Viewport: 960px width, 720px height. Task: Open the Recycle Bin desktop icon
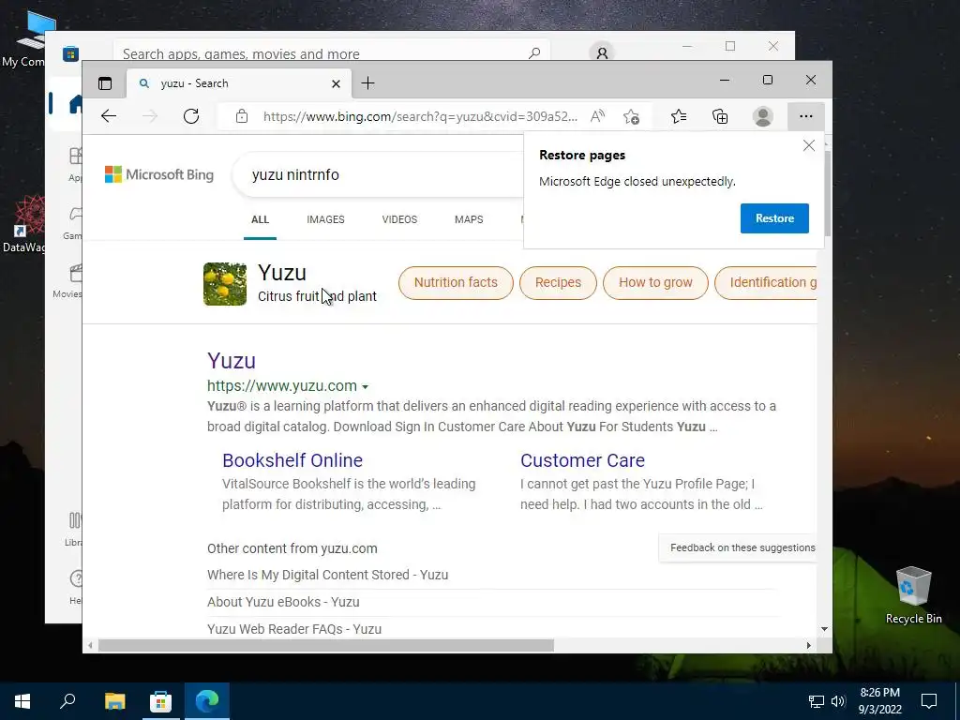pos(913,595)
